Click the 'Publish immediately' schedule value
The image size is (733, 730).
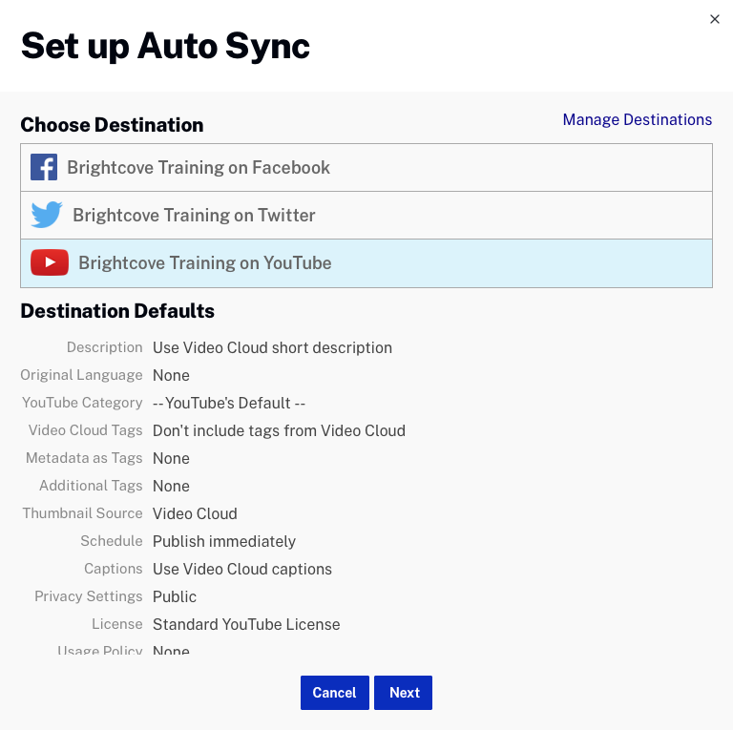coord(224,541)
